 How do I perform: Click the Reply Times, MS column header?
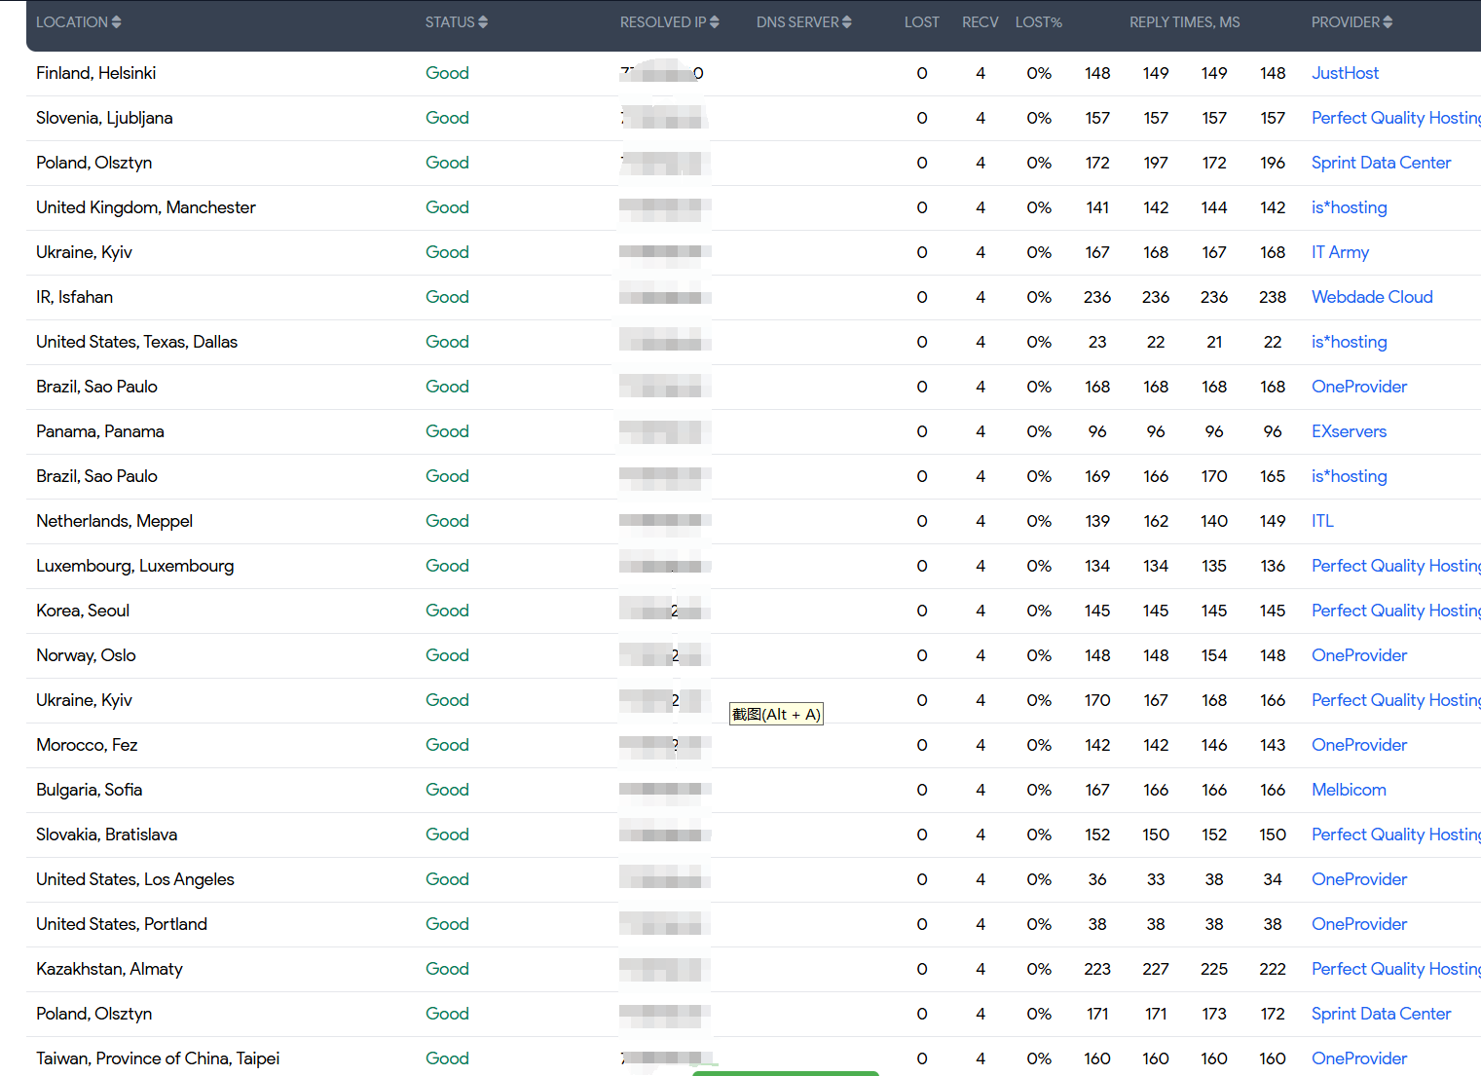[1184, 22]
